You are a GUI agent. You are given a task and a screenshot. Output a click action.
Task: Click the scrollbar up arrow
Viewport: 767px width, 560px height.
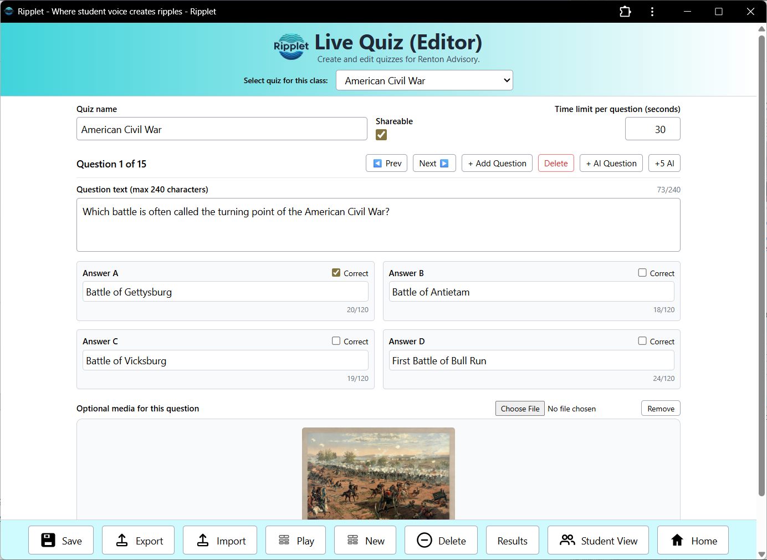pyautogui.click(x=762, y=29)
